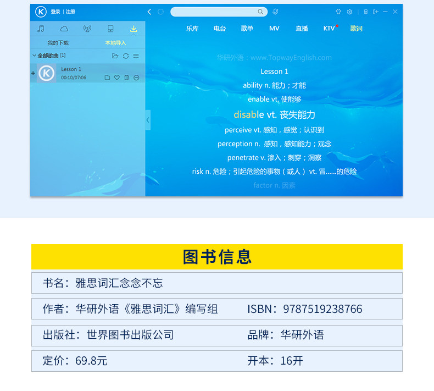434x391 pixels.
Task: Open the MV tab
Action: [x=274, y=28]
